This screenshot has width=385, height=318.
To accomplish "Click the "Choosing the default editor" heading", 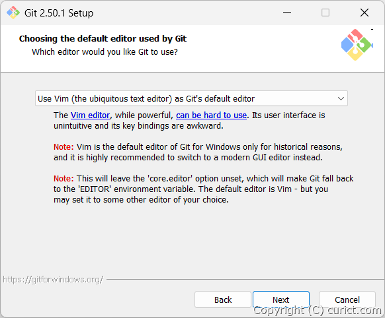I will pos(103,39).
